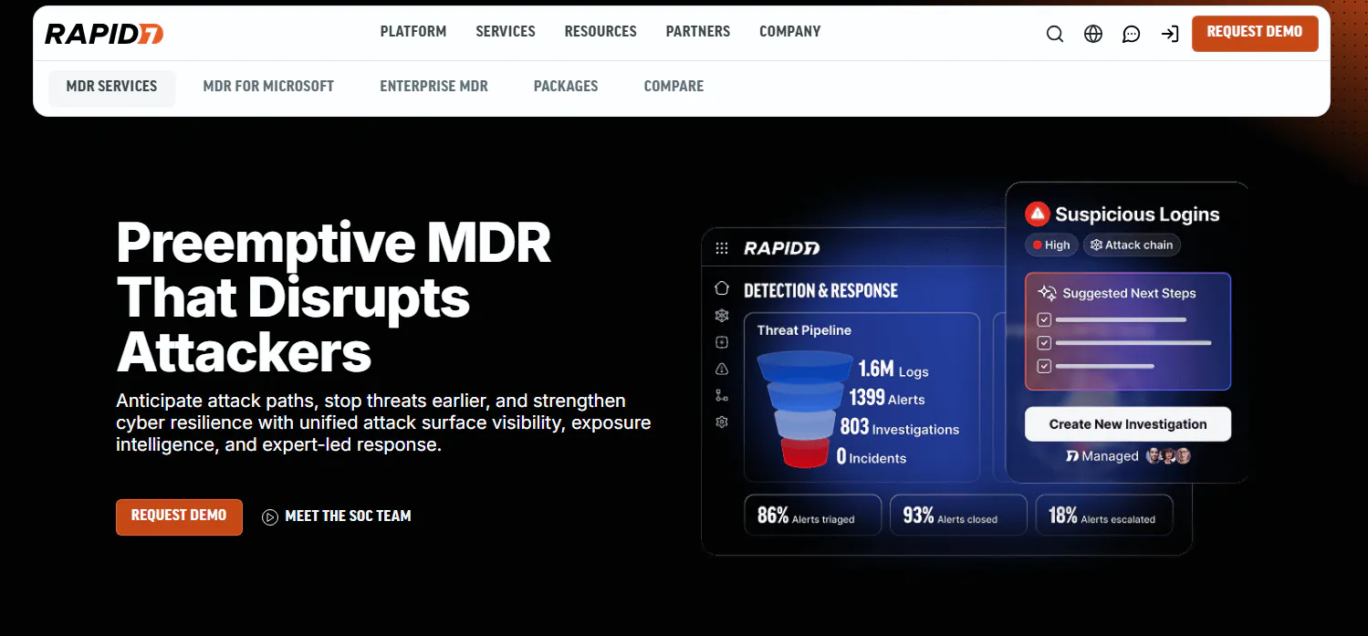Click the Rapid7 logo inside dashboard preview
The image size is (1368, 636).
781,248
